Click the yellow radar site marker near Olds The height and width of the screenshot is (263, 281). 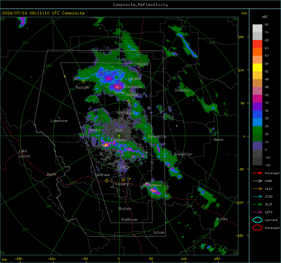(119, 136)
